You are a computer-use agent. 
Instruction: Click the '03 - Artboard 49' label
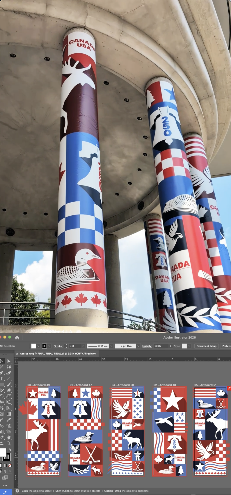38,385
